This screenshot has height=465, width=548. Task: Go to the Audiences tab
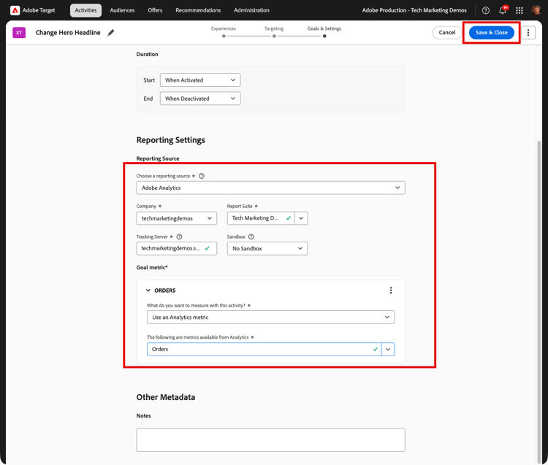[x=122, y=10]
